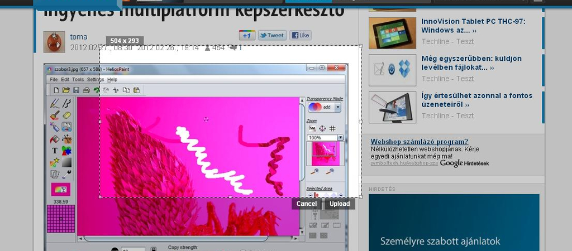
Task: Open 'Így értesülhet azonnal a fontos üzeneteiről' link
Action: click(x=477, y=100)
